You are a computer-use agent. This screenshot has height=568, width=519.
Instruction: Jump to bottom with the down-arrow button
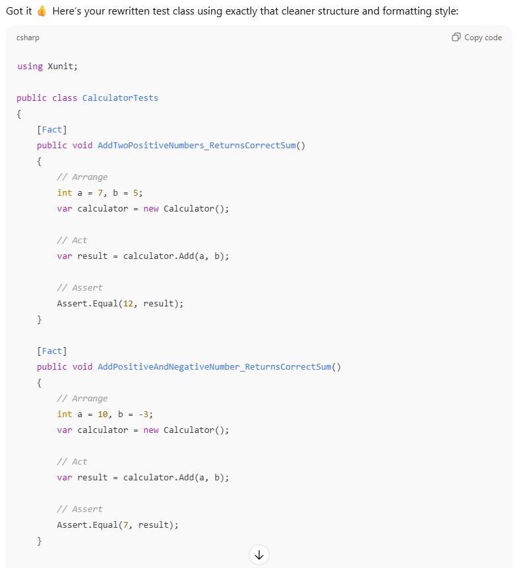click(x=259, y=555)
